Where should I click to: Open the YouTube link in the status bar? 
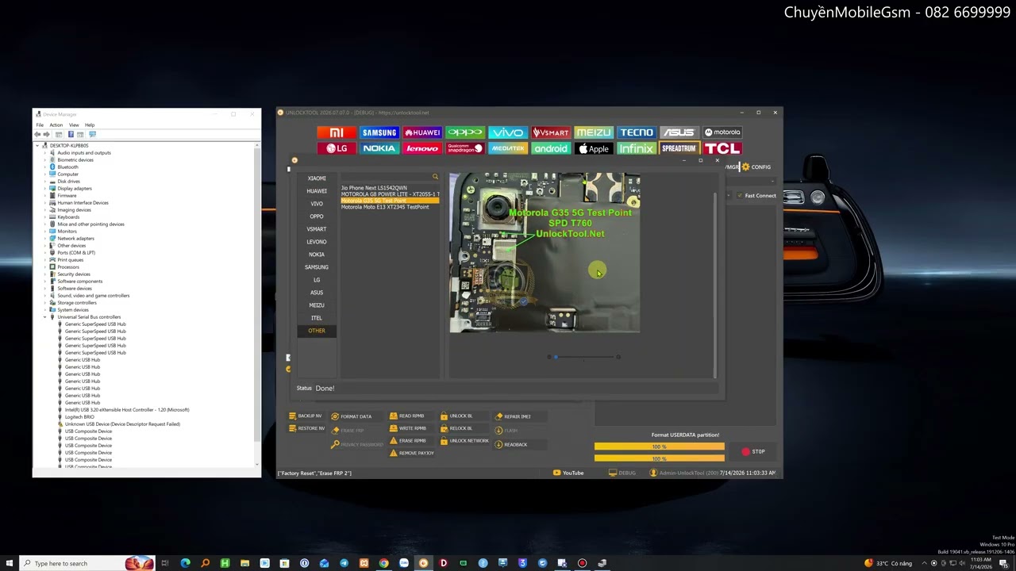[568, 473]
